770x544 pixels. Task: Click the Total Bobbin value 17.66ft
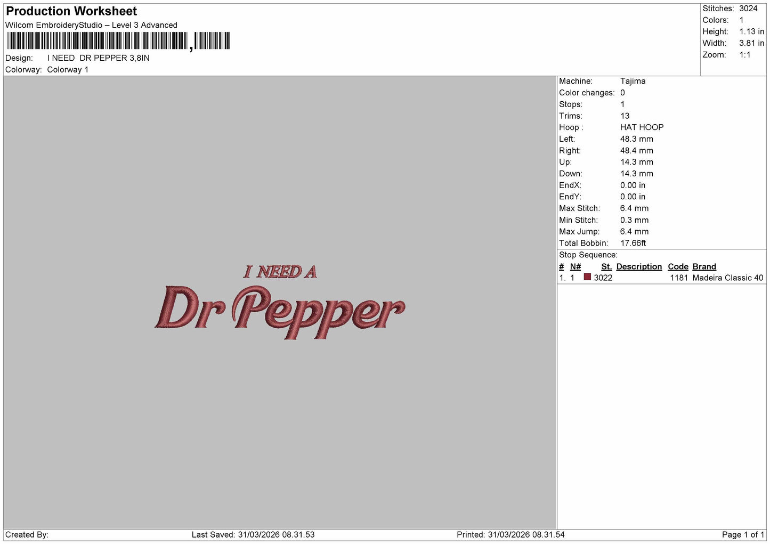[x=633, y=243]
